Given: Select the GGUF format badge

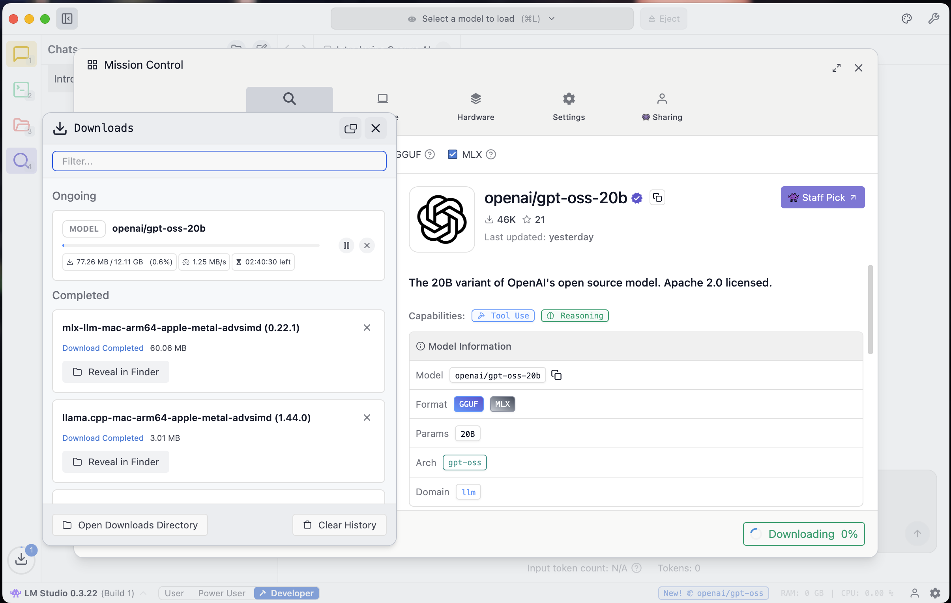Looking at the screenshot, I should [x=468, y=404].
